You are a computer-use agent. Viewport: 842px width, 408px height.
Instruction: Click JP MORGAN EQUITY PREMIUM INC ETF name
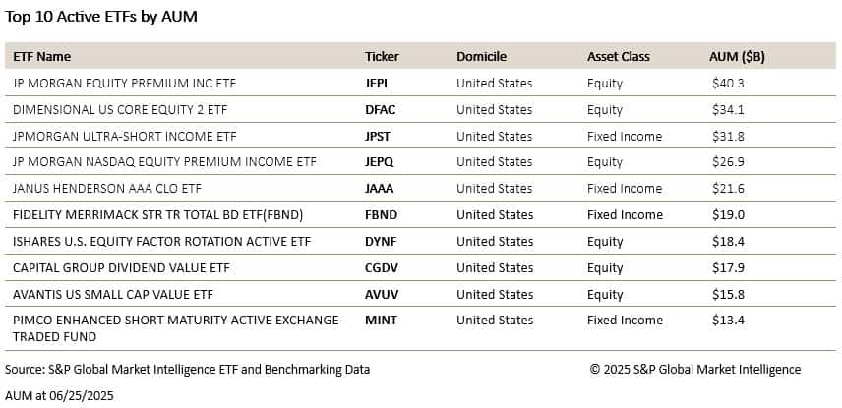click(x=124, y=84)
